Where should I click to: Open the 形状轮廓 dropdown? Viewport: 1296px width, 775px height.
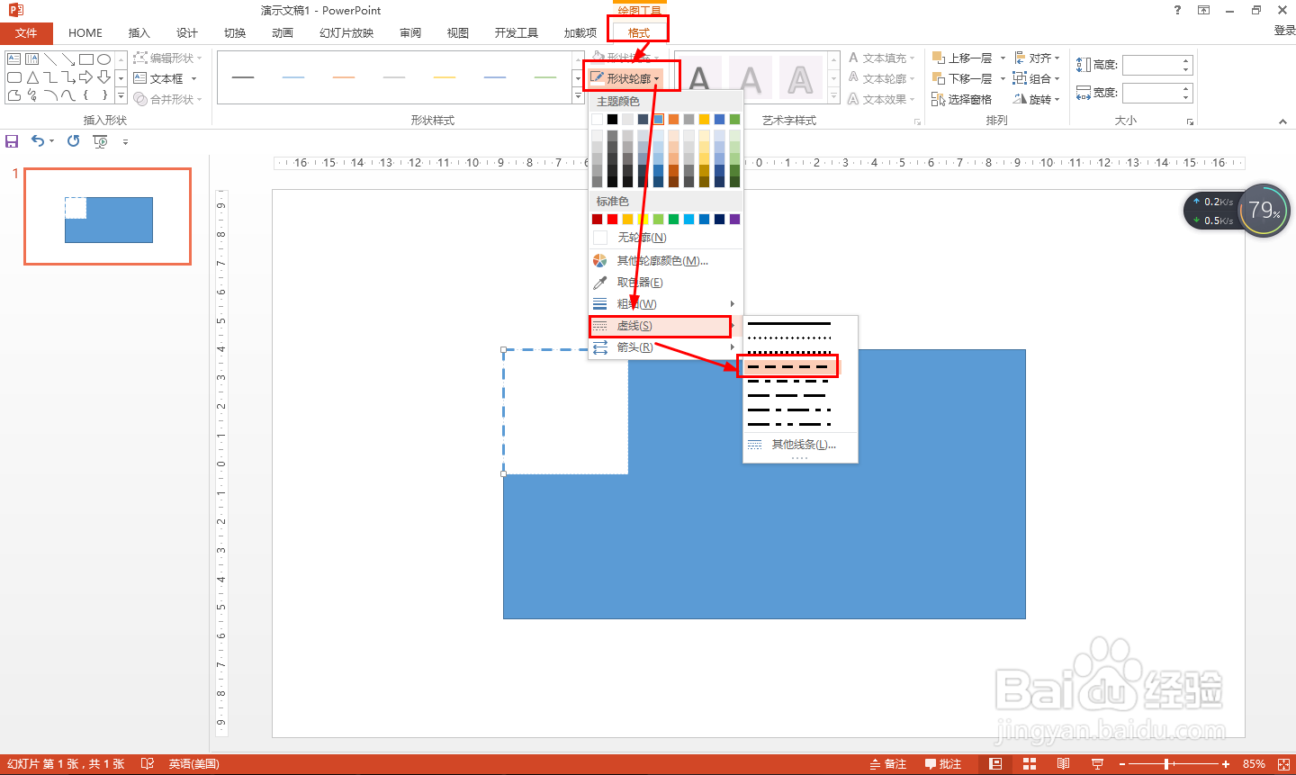[x=626, y=79]
